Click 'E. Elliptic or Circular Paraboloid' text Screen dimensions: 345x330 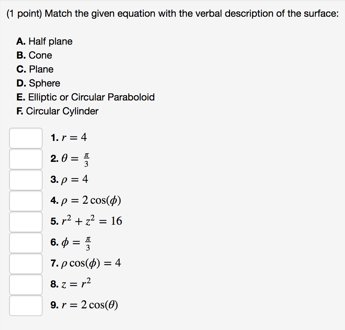click(x=86, y=97)
